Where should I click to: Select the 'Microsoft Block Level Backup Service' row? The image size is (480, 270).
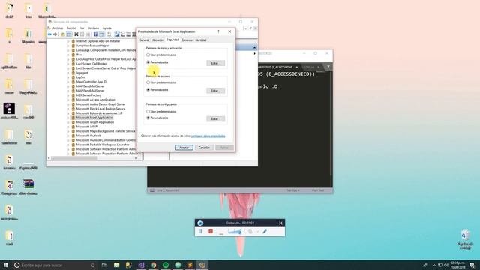(100, 109)
